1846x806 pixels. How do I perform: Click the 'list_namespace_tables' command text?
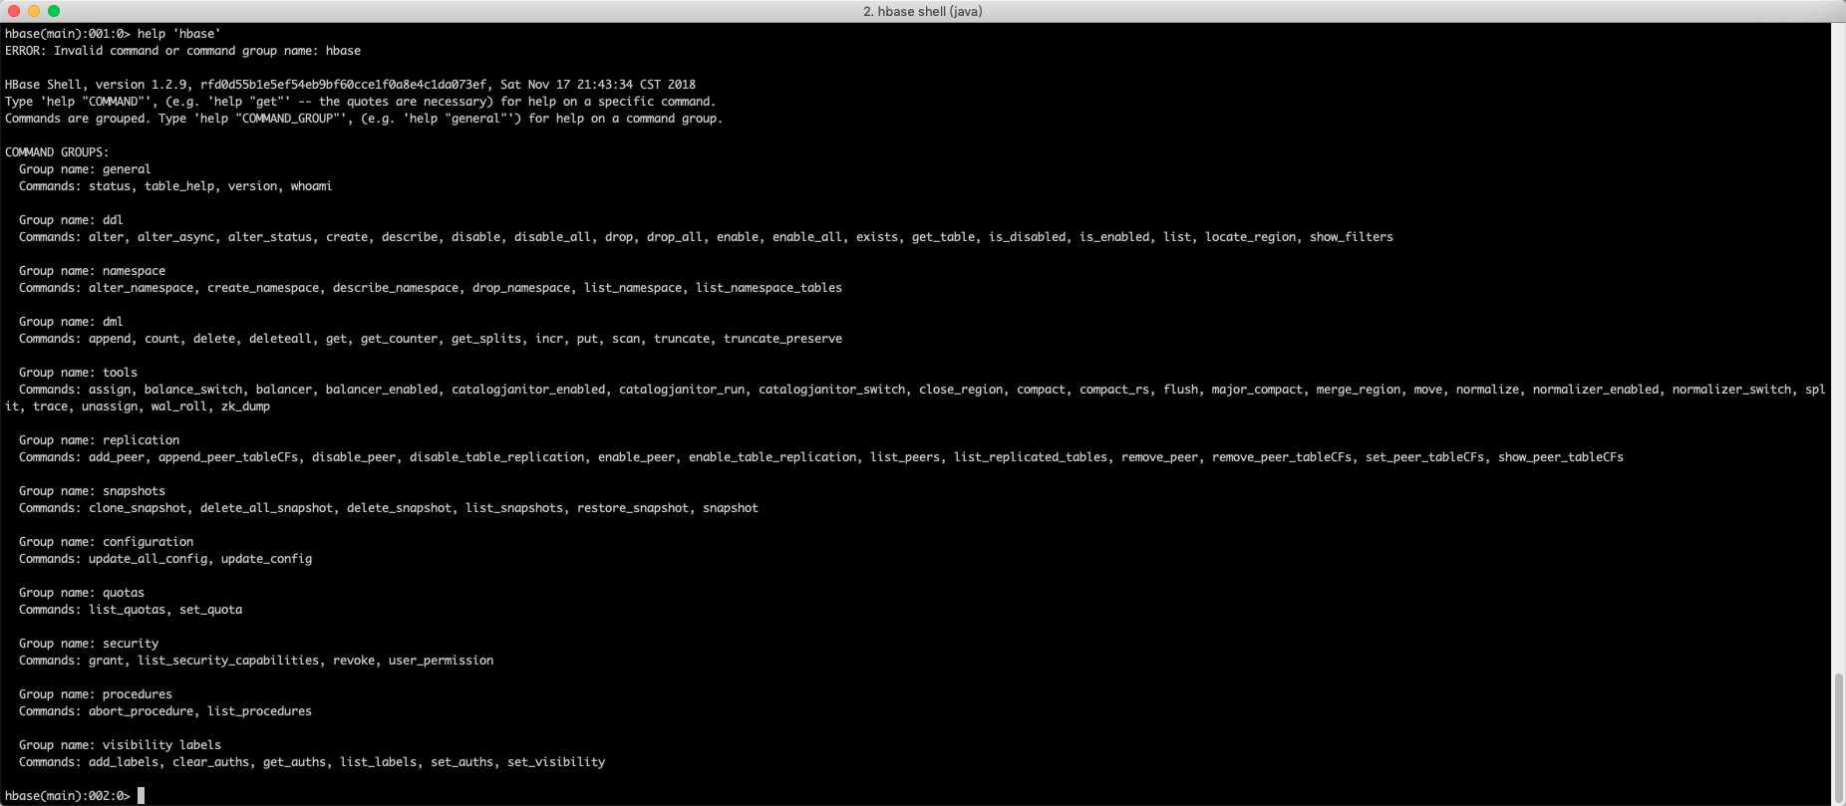click(769, 288)
